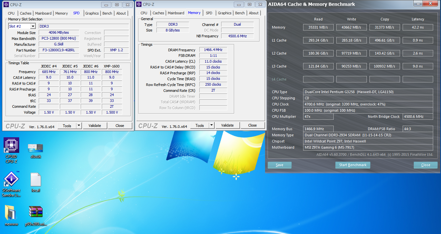441x234 pixels.
Task: Open the Tools dropdown arrow in Memory window
Action: tap(212, 125)
